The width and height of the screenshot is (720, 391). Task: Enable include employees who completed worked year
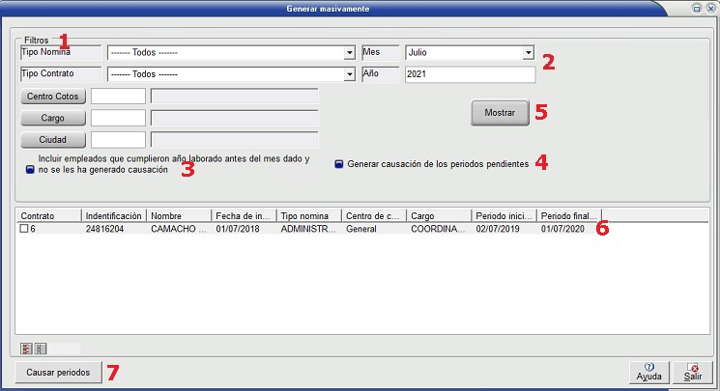[x=30, y=169]
